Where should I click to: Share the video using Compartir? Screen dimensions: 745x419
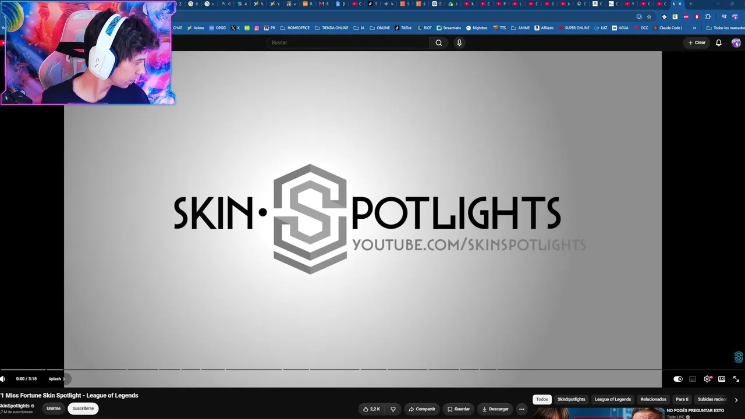coord(422,409)
